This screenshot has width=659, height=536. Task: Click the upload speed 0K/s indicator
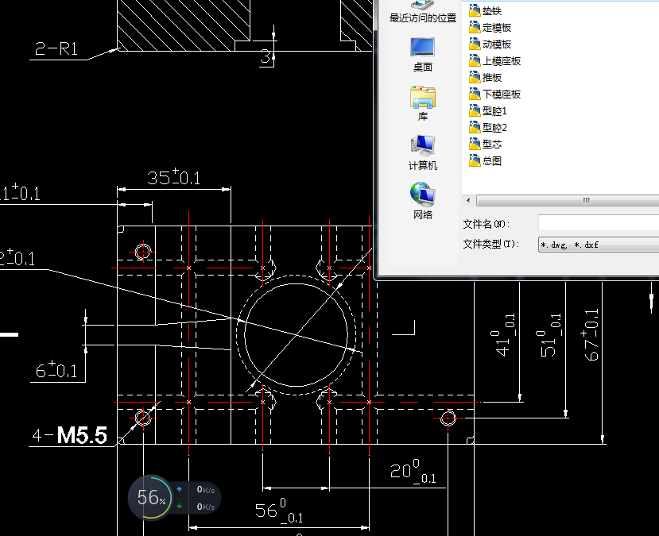tap(196, 489)
